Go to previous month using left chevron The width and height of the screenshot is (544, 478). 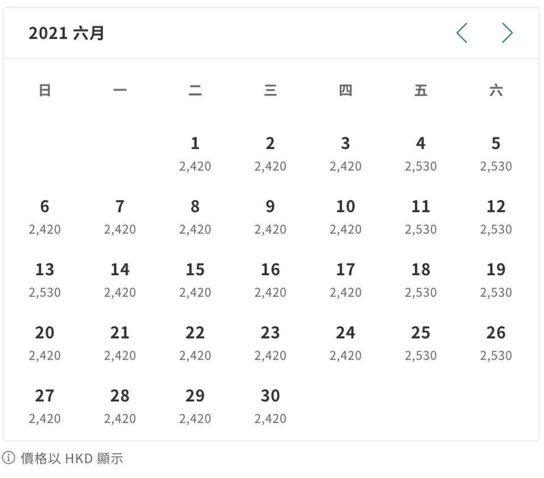[462, 33]
